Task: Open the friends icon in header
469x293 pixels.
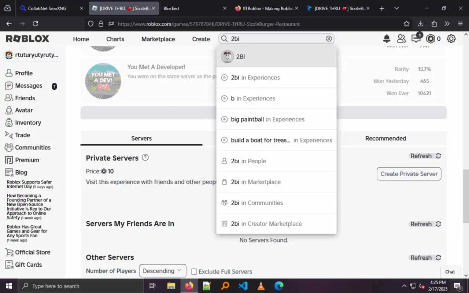Action: tap(401, 38)
